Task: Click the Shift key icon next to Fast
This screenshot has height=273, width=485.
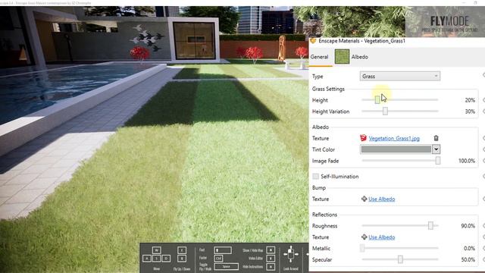Action: tap(223, 250)
